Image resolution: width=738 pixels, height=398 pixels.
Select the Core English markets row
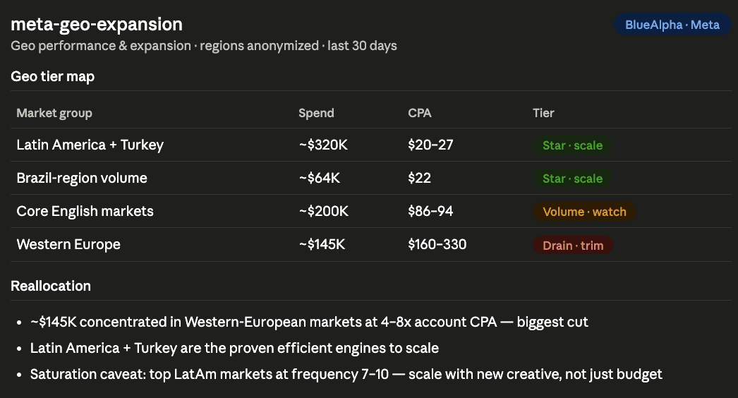(x=371, y=212)
